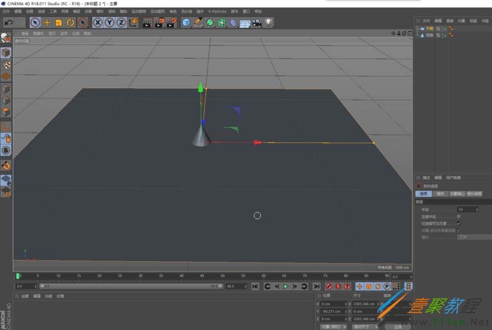The image size is (492, 330).
Task: Click the Camera object icon in the toolbar
Action: pos(257,22)
